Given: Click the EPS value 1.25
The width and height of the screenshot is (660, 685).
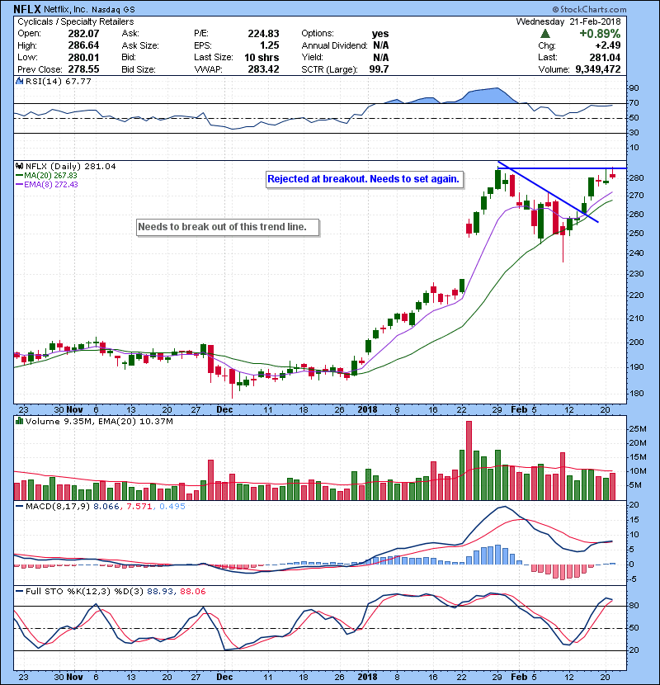Looking at the screenshot, I should 270,45.
